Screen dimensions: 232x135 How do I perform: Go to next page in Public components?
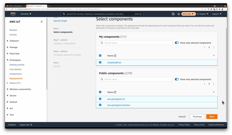tap(213, 84)
